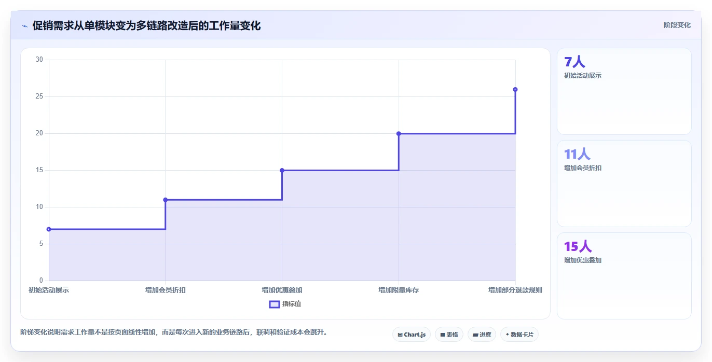712x362 pixels.
Task: Click the 增加会员折扣 caption in stat card
Action: [x=583, y=168]
